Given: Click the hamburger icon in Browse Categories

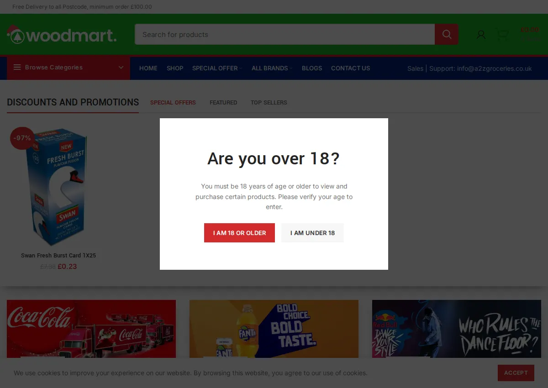Looking at the screenshot, I should click(17, 68).
